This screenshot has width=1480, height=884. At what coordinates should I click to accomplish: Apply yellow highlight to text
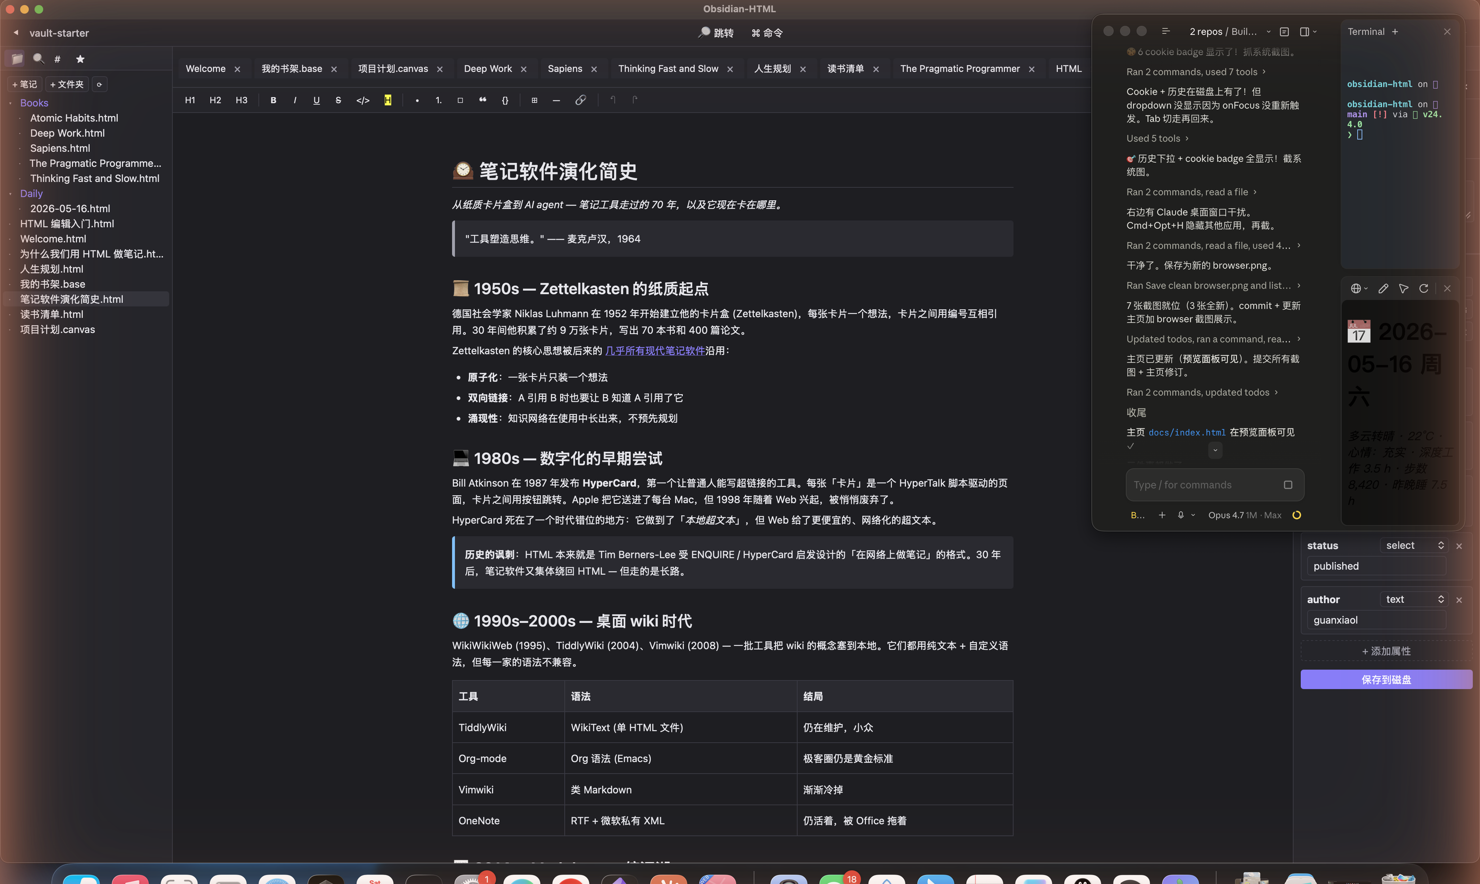(388, 100)
